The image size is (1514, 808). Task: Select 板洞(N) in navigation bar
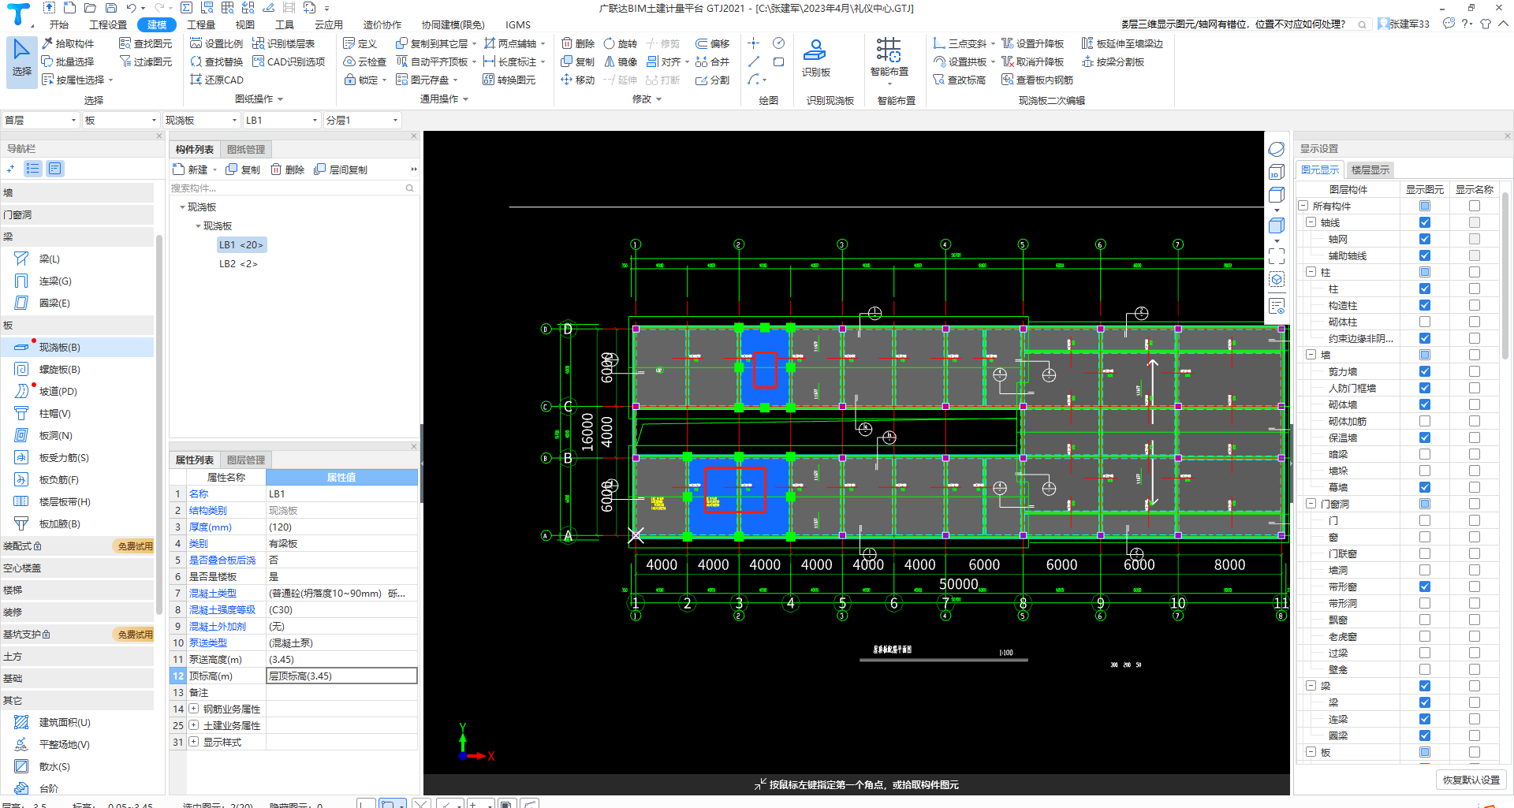point(55,435)
